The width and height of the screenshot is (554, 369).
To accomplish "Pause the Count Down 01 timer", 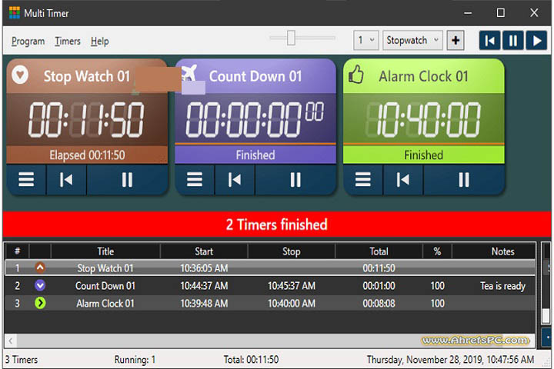I will click(295, 179).
